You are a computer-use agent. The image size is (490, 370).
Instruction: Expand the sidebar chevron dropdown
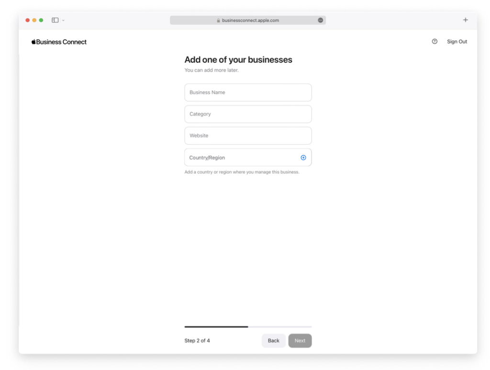click(63, 20)
